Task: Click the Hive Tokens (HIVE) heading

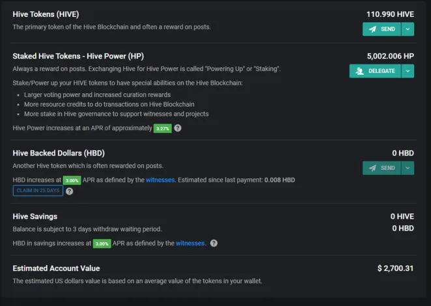Action: coord(46,14)
